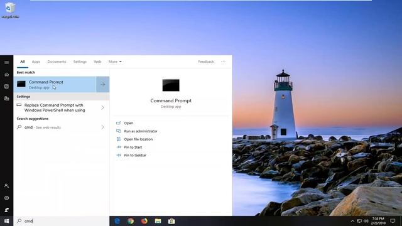Click the Run as administrator shield icon
The height and width of the screenshot is (226, 402).
point(119,131)
